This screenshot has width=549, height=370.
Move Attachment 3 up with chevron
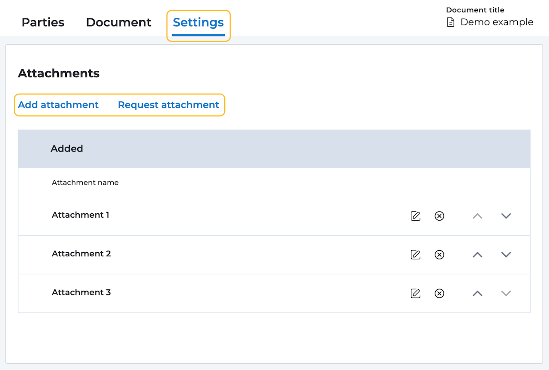click(477, 293)
